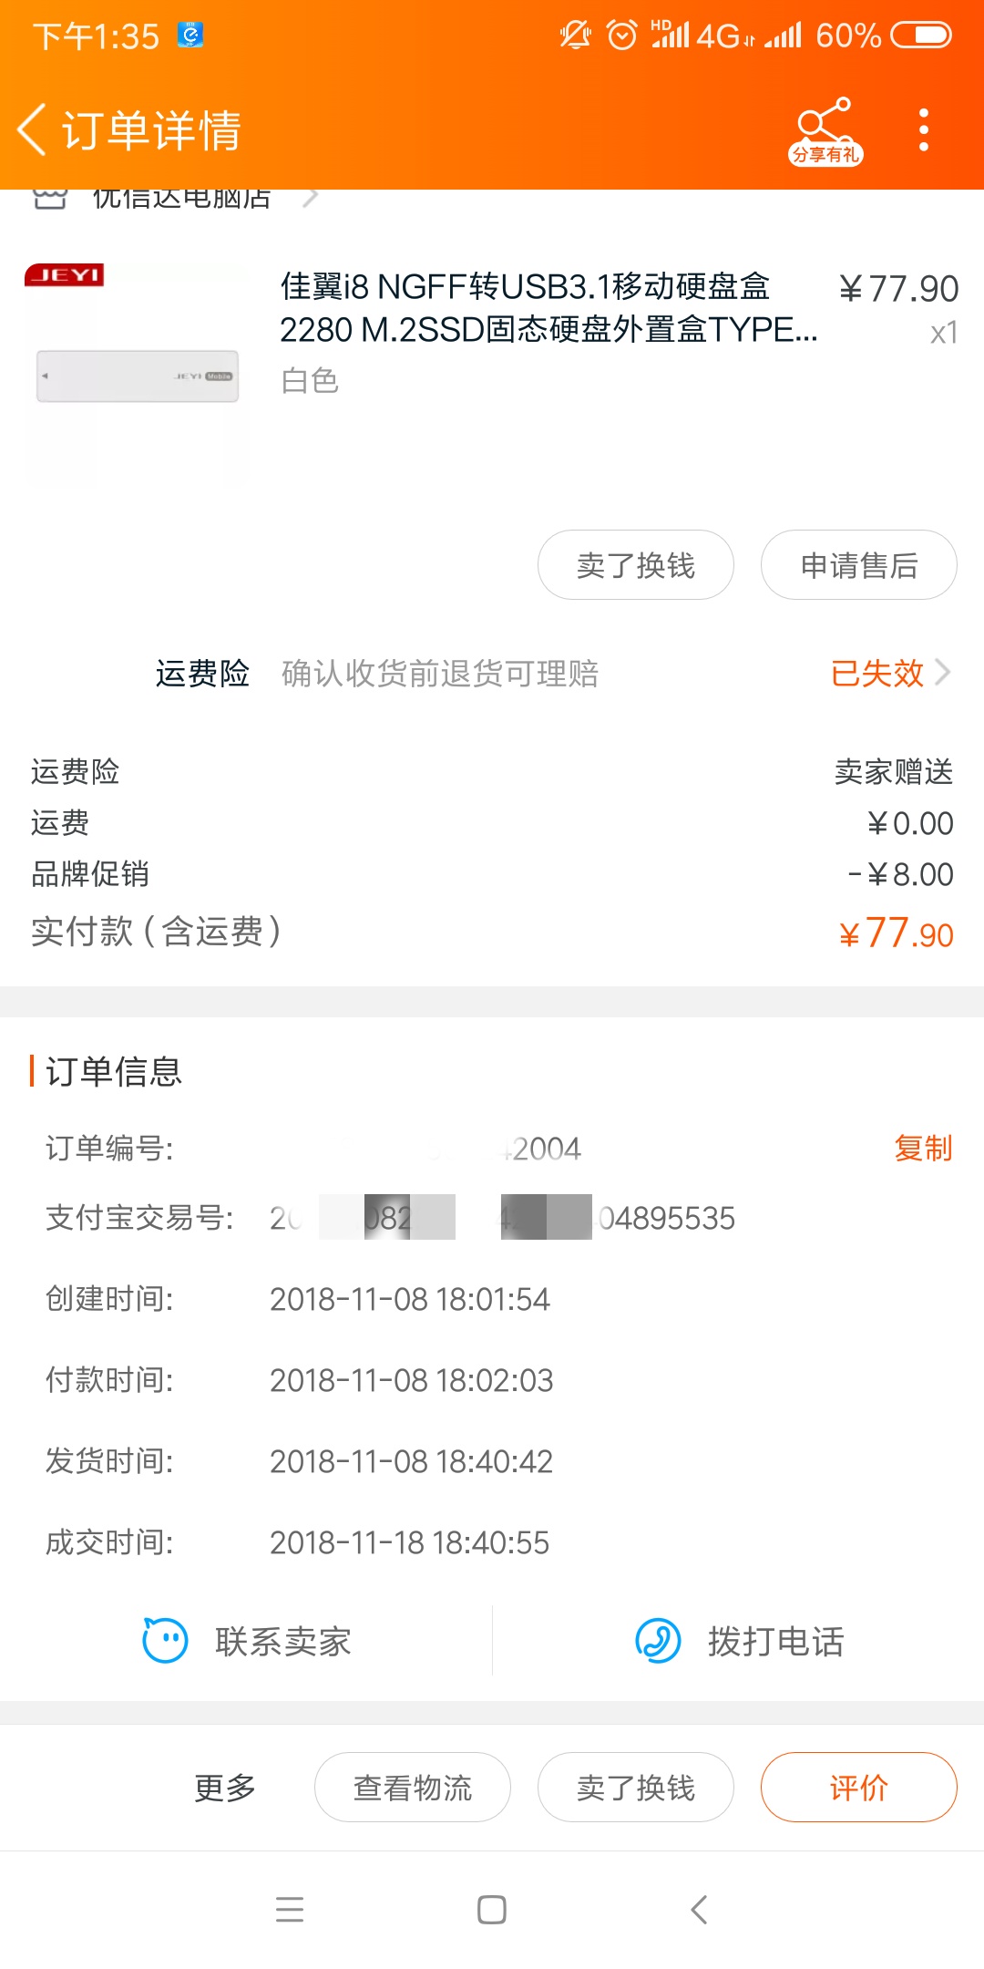Tap the orange 评价 review button
This screenshot has width=984, height=1969.
click(x=858, y=1788)
